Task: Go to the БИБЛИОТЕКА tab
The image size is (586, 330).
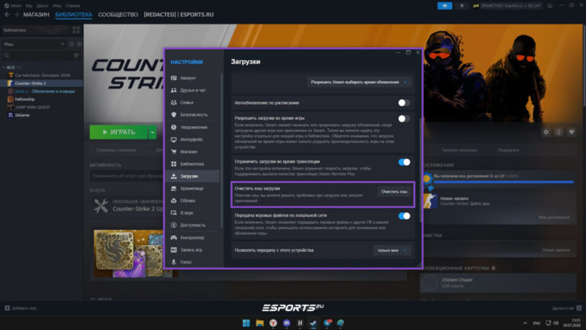Action: coord(73,15)
